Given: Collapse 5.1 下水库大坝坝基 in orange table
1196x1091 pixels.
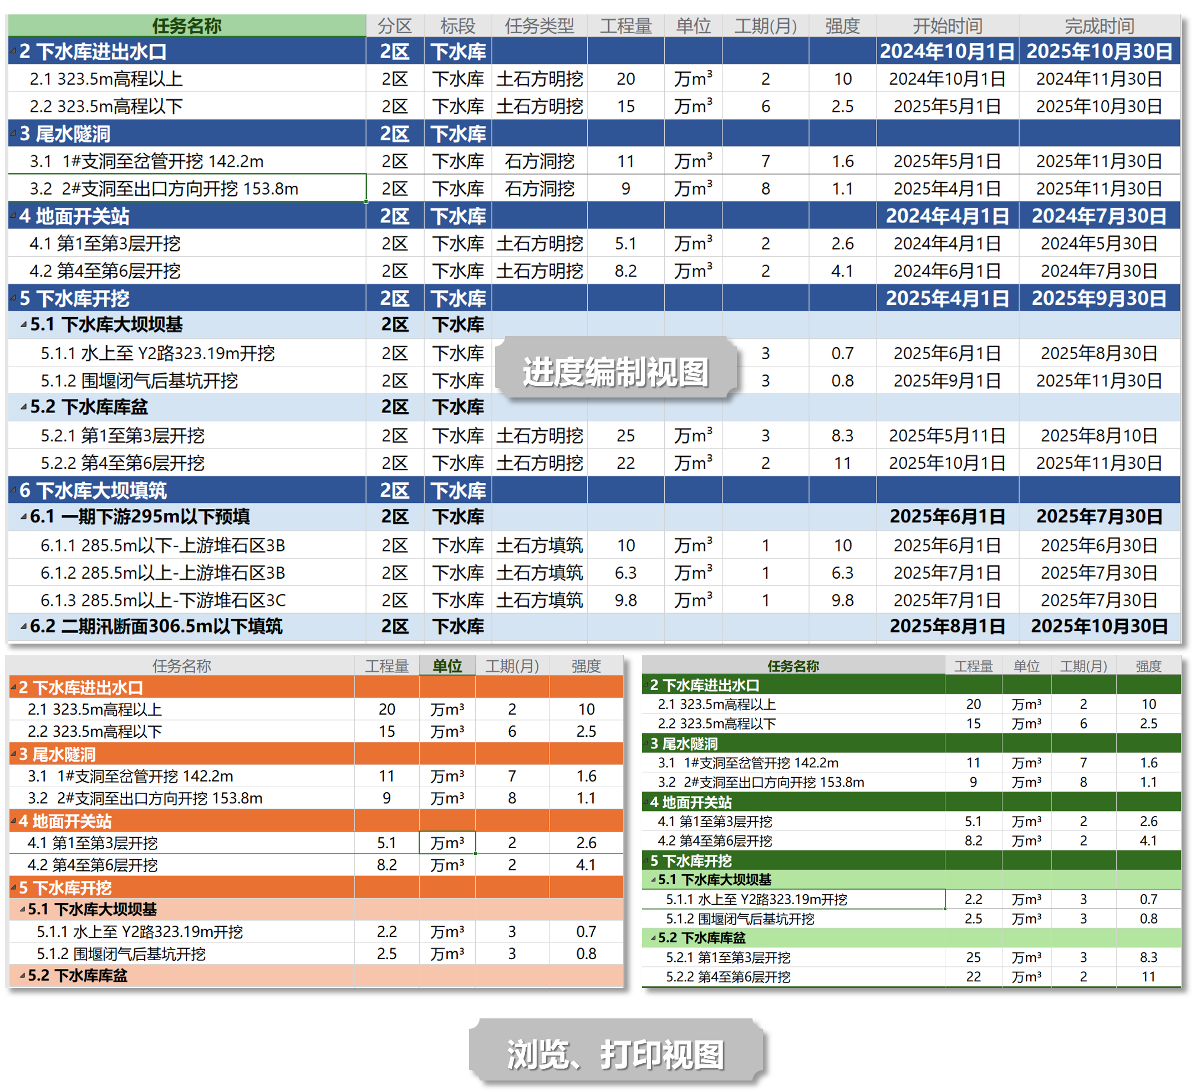Looking at the screenshot, I should point(23,910).
